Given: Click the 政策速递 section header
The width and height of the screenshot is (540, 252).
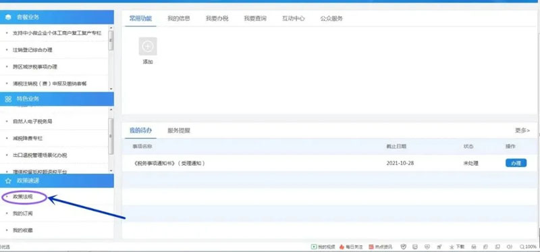Looking at the screenshot, I should pos(57,180).
